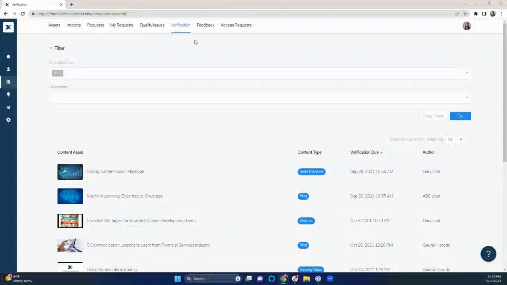Click Strong Authentication Playbook thumbnail

click(x=70, y=172)
